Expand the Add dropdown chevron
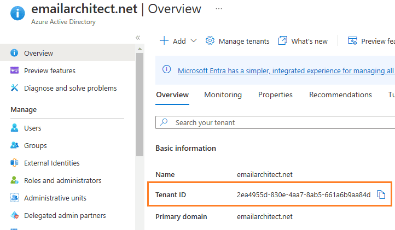 coord(194,40)
